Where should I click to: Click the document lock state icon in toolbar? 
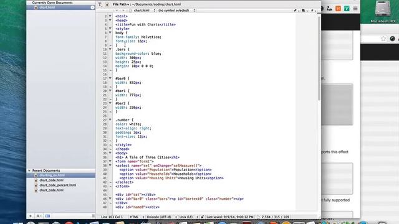pos(107,4)
